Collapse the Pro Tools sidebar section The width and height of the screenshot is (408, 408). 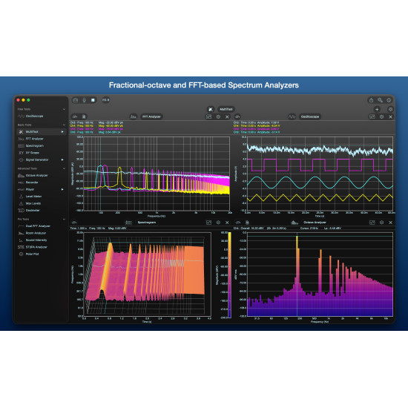[64, 220]
